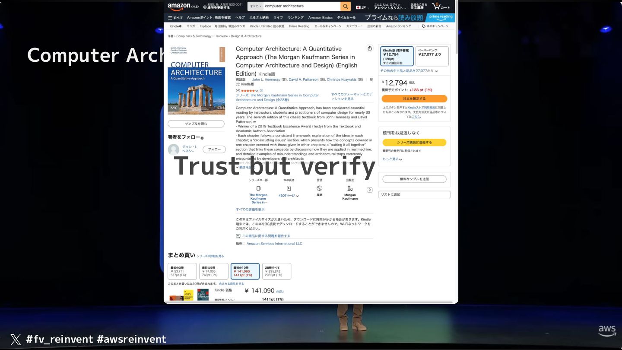Viewport: 622px width, 350px height.
Task: Click the フォロー author button
Action: tap(214, 150)
